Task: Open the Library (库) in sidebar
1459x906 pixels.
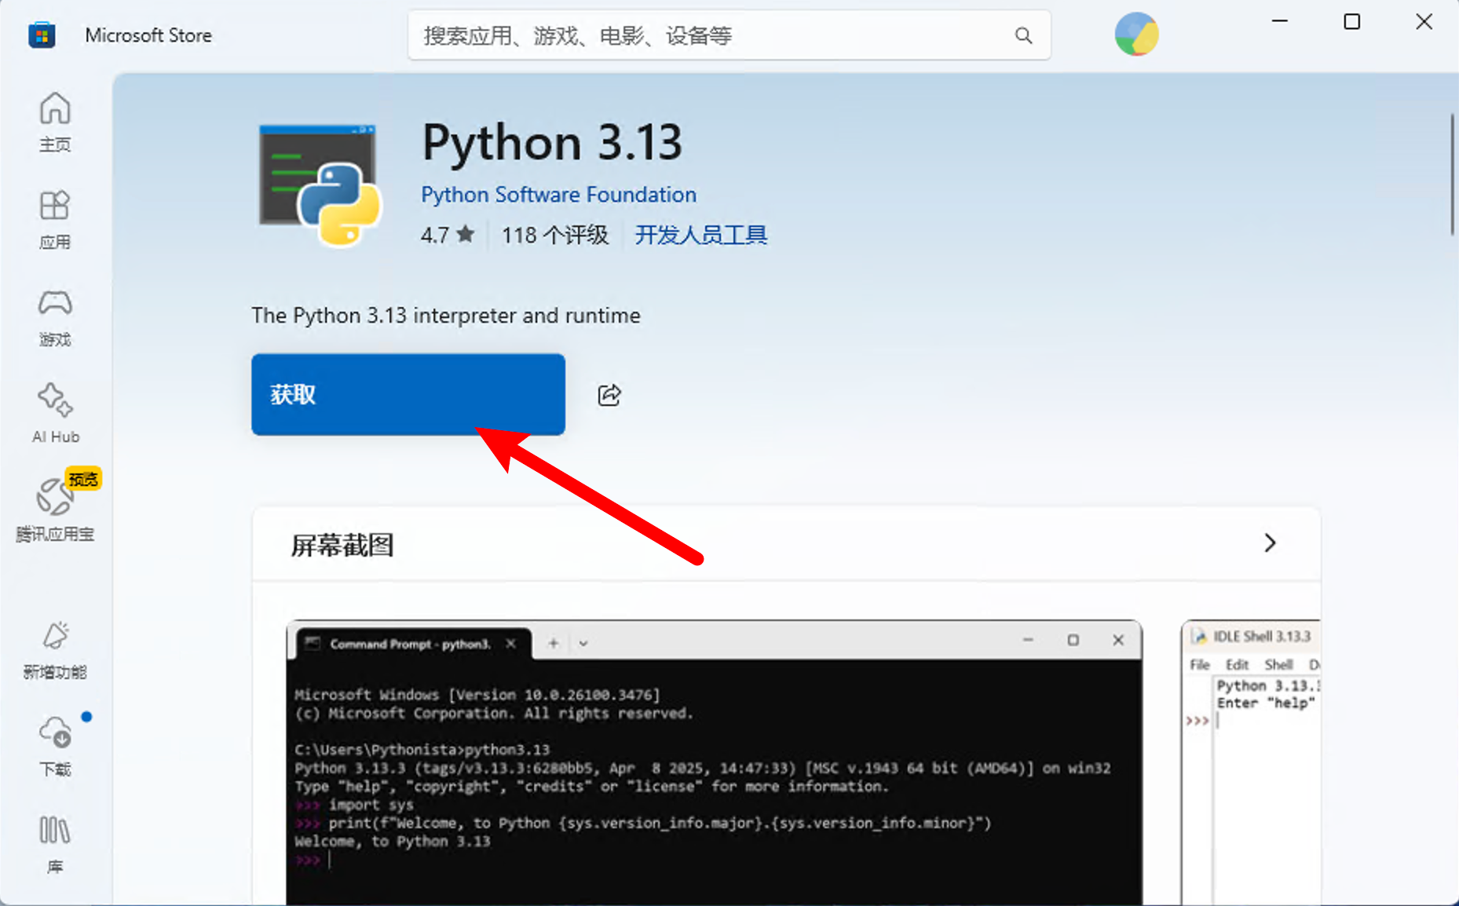Action: point(55,844)
